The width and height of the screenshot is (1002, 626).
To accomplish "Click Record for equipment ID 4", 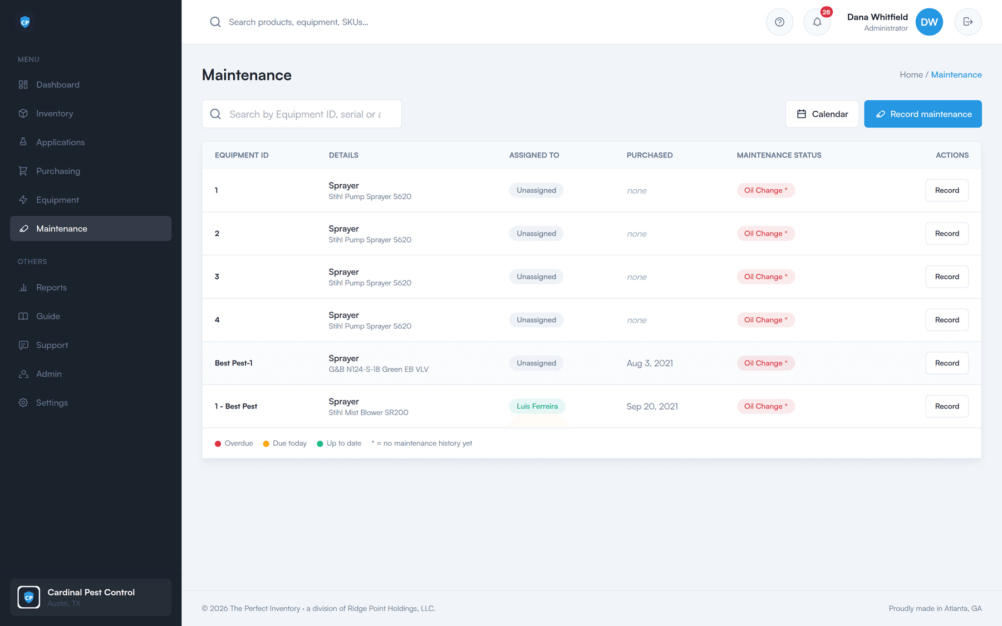I will 947,320.
